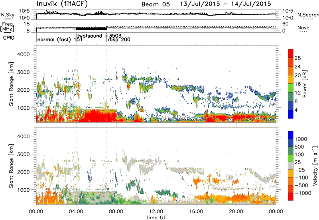Click the '4000' tick on the power panel axis

[23, 54]
